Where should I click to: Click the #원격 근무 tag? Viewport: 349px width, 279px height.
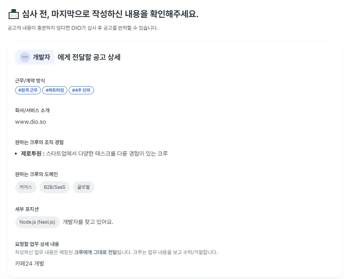[x=28, y=90]
